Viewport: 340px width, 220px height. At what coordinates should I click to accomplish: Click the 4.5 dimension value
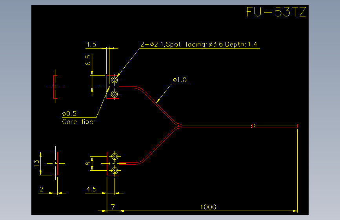(91, 189)
